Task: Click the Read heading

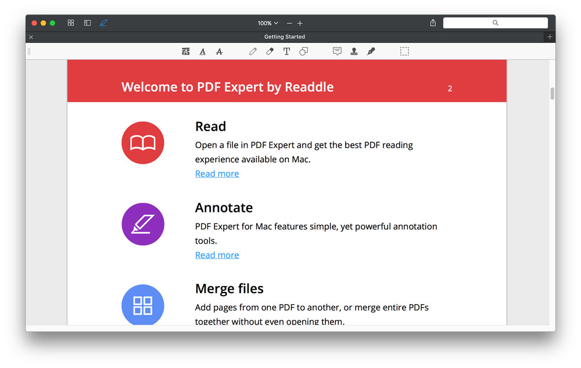Action: 210,127
